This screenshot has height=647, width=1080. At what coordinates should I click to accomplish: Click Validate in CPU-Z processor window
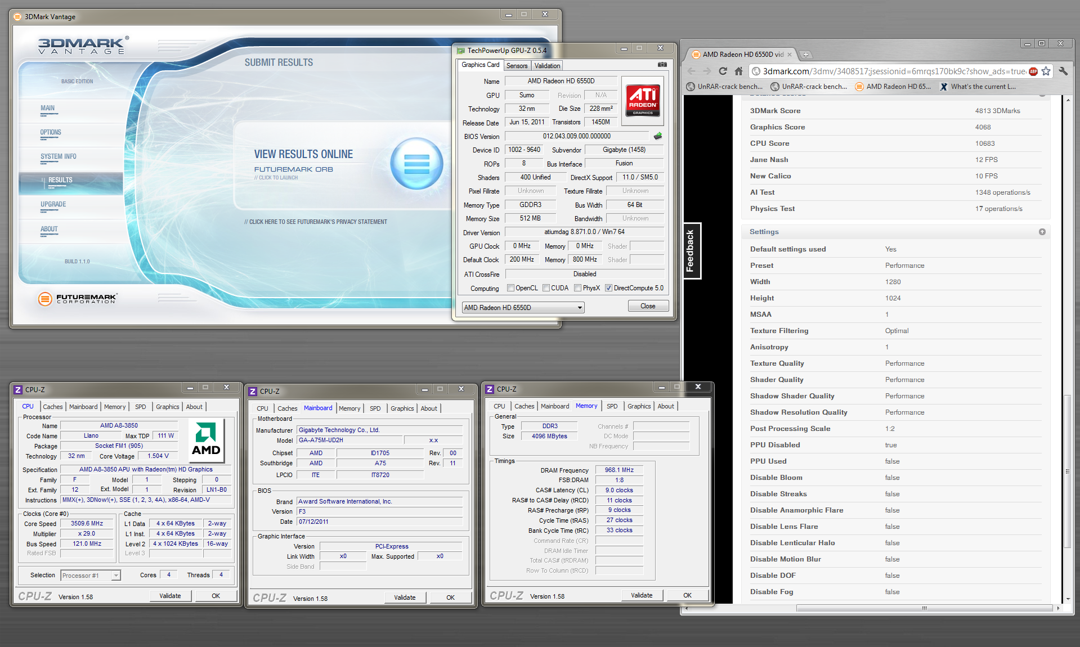tap(170, 596)
